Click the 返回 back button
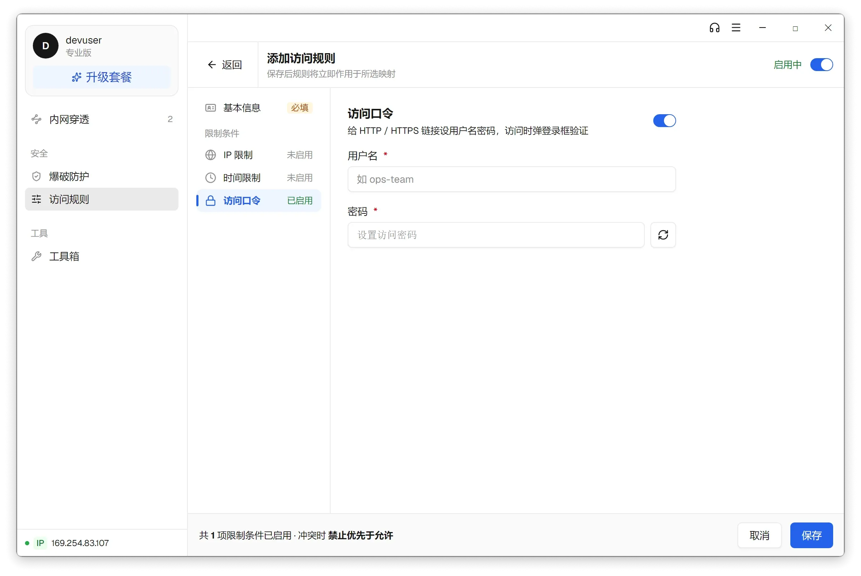This screenshot has width=861, height=576. (225, 65)
